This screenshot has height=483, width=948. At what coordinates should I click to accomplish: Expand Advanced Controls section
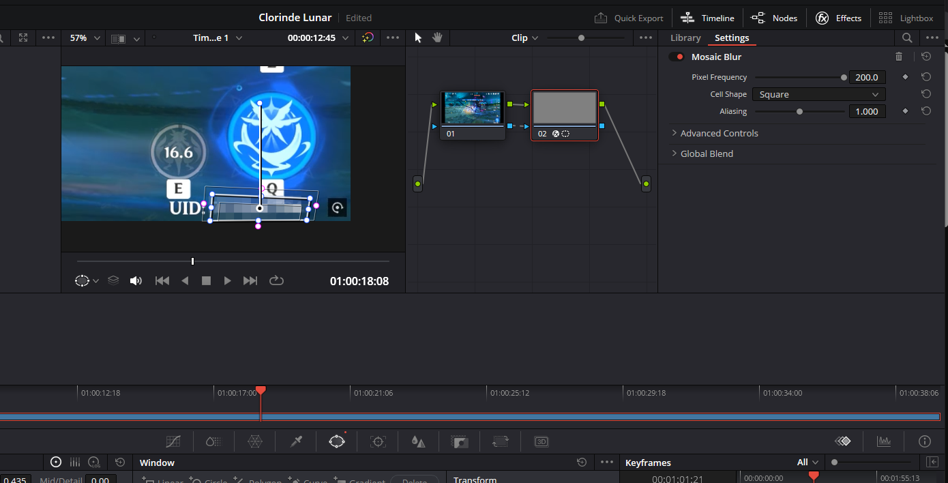click(x=715, y=133)
